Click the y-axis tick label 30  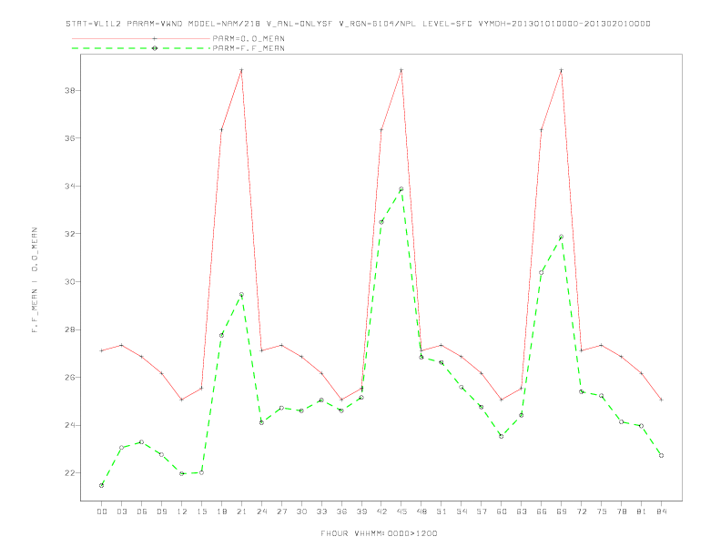(70, 282)
